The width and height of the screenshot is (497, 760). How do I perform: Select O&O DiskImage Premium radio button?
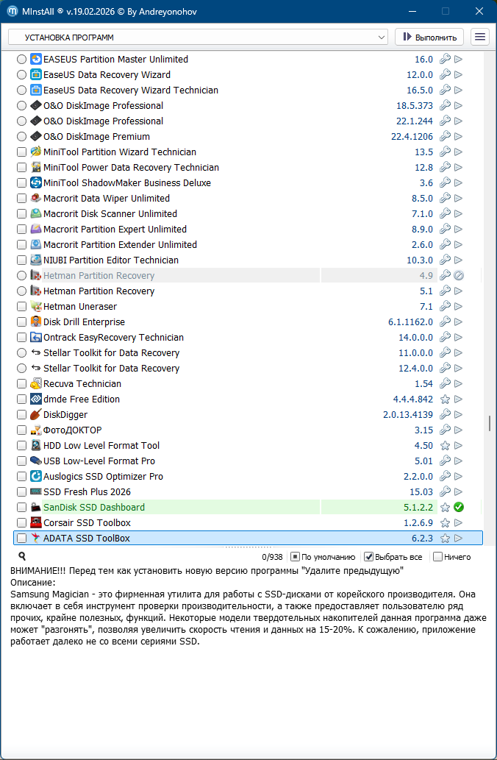pyautogui.click(x=22, y=137)
